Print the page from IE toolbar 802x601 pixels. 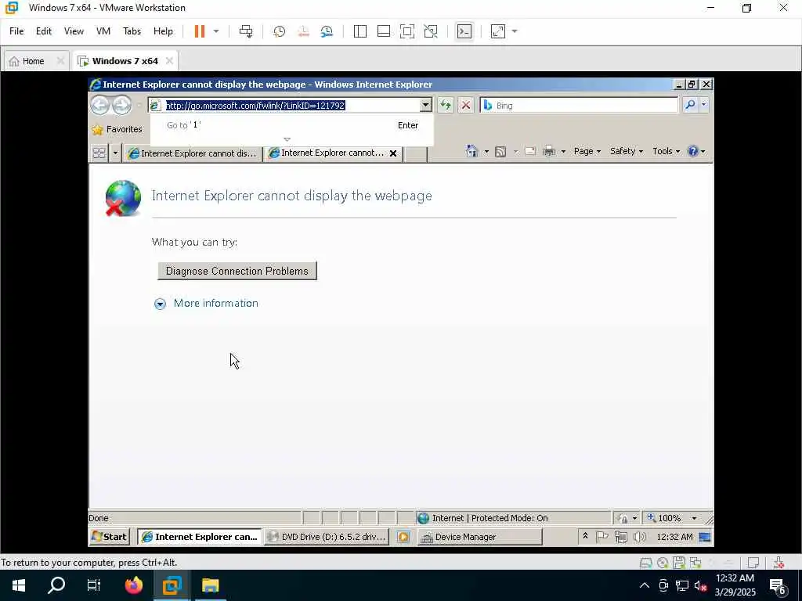pyautogui.click(x=549, y=151)
